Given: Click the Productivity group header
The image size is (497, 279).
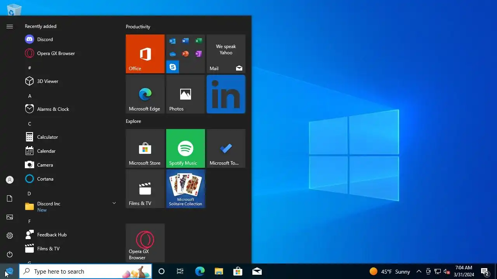Looking at the screenshot, I should [x=138, y=27].
